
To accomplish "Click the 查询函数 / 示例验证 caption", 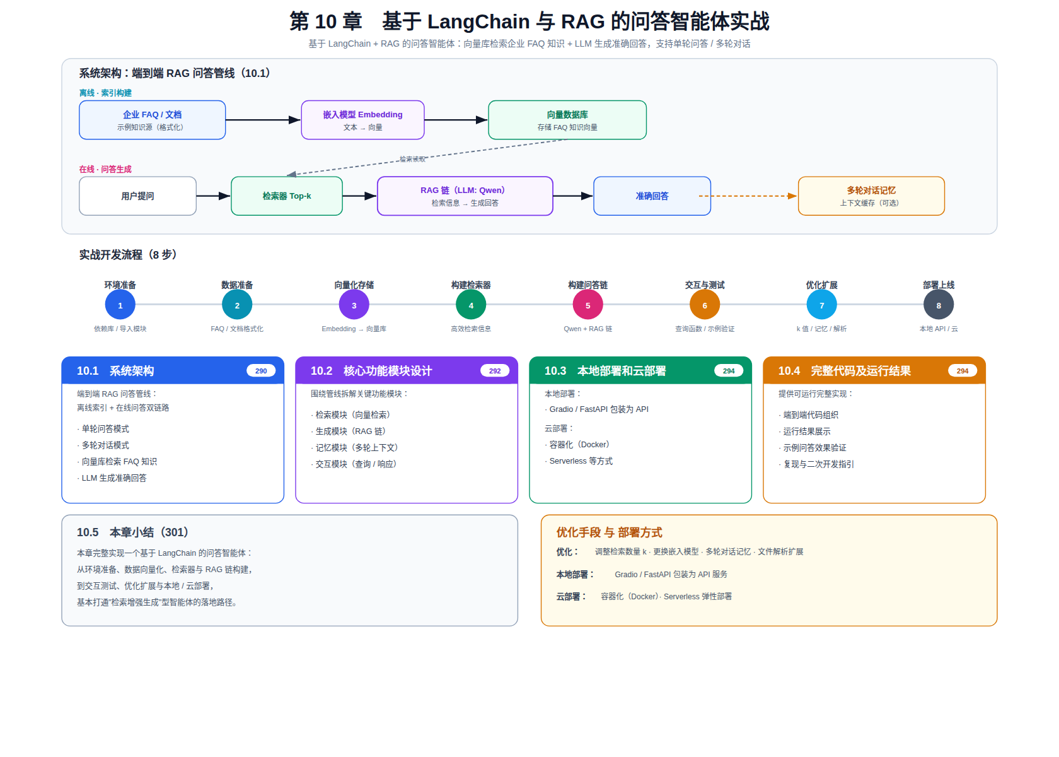I will (705, 329).
